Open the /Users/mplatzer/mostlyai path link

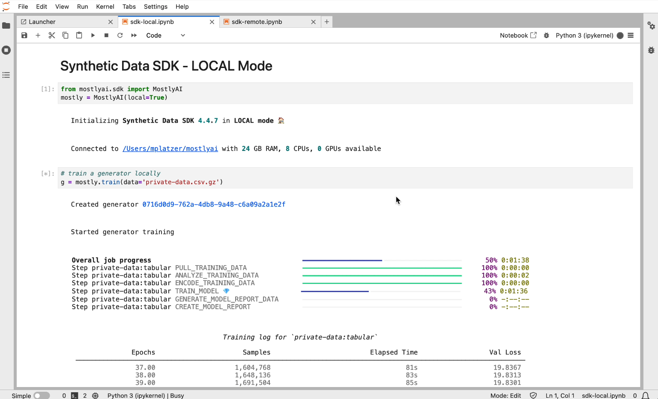pyautogui.click(x=170, y=149)
